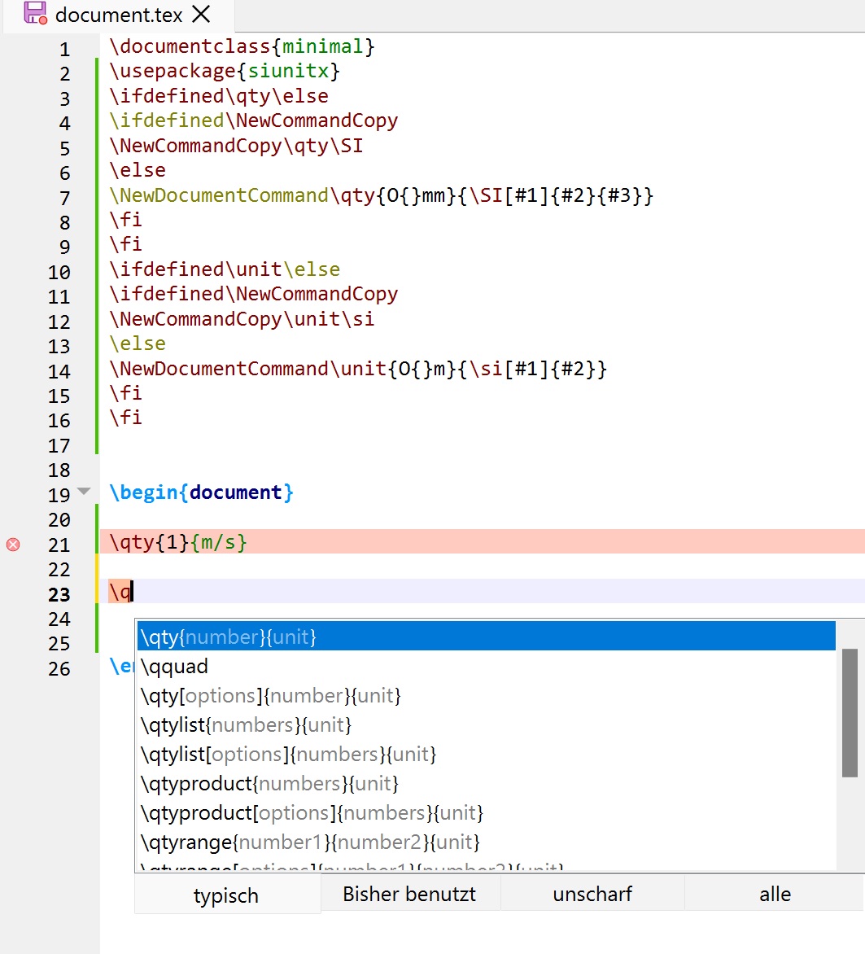865x954 pixels.
Task: Close the document.tex tab
Action: coord(200,14)
